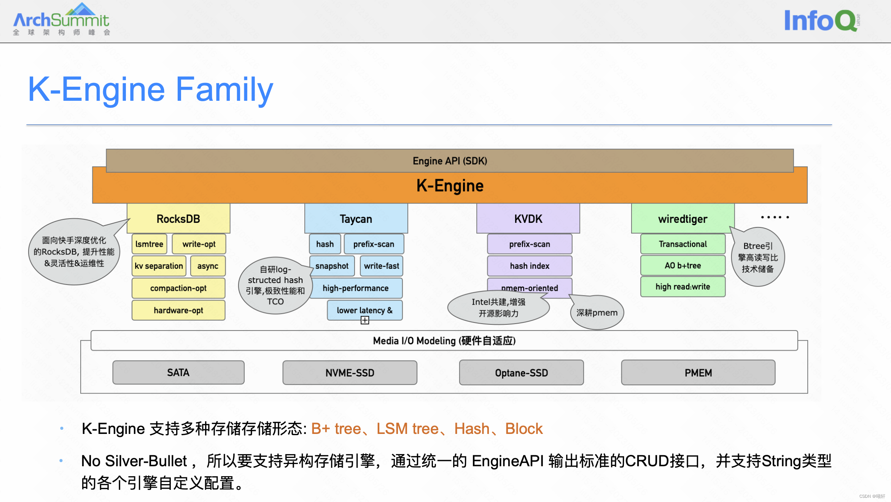Screen dimensions: 891x502
Task: Select the Transactional box
Action: click(x=683, y=244)
